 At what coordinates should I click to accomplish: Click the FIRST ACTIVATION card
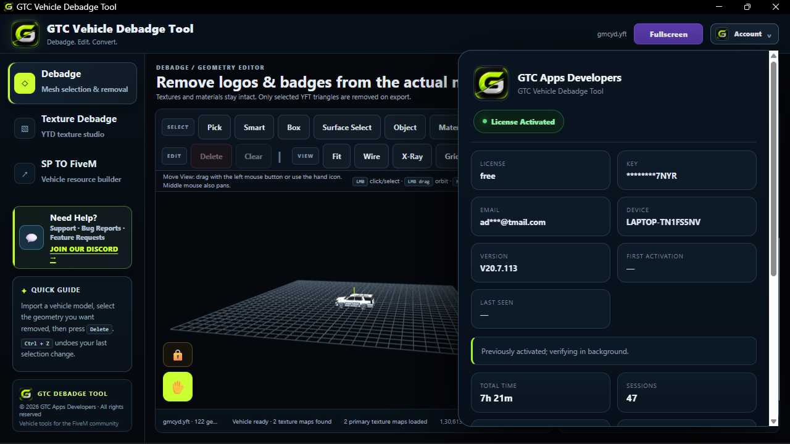tap(687, 263)
